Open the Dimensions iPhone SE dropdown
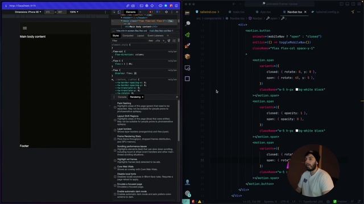 [28, 12]
